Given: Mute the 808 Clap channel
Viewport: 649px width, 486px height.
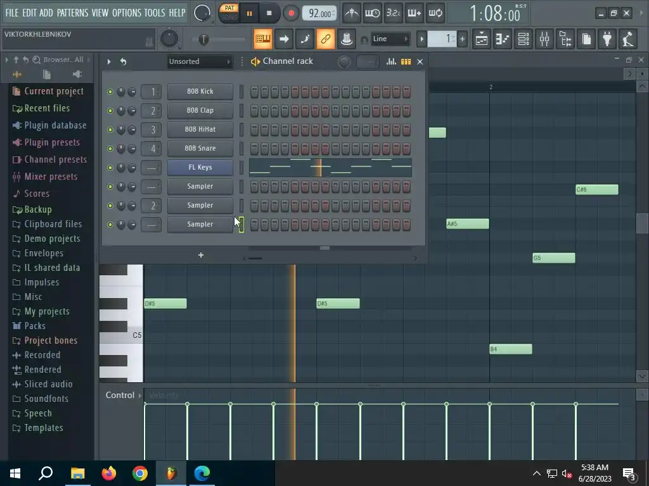Looking at the screenshot, I should click(110, 111).
